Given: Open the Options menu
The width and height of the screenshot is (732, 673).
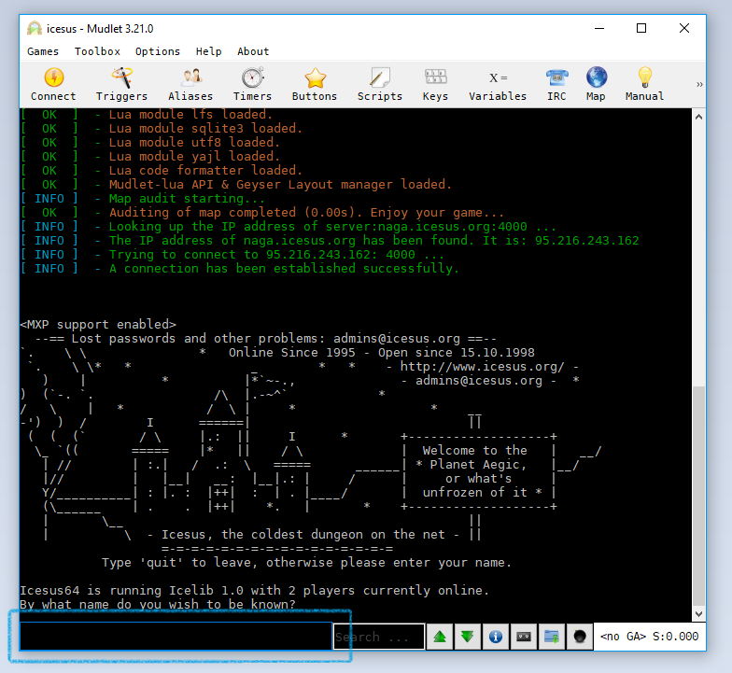Looking at the screenshot, I should (x=158, y=51).
